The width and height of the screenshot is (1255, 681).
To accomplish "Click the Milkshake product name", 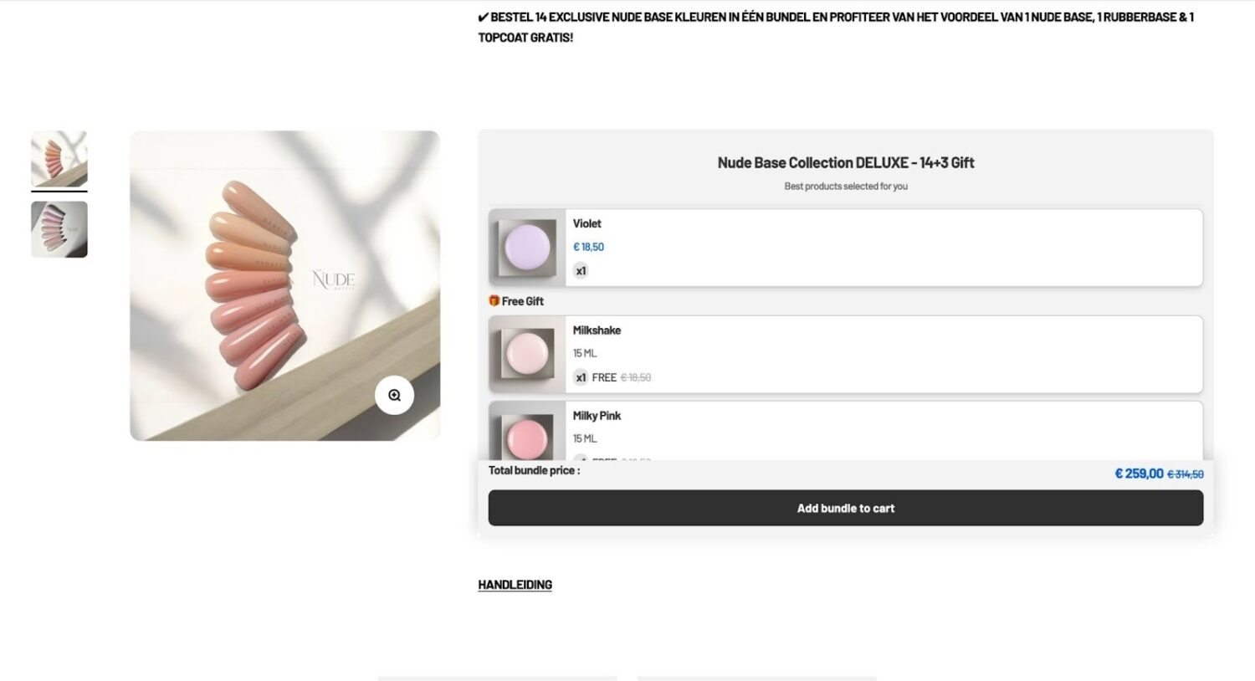I will click(x=597, y=330).
